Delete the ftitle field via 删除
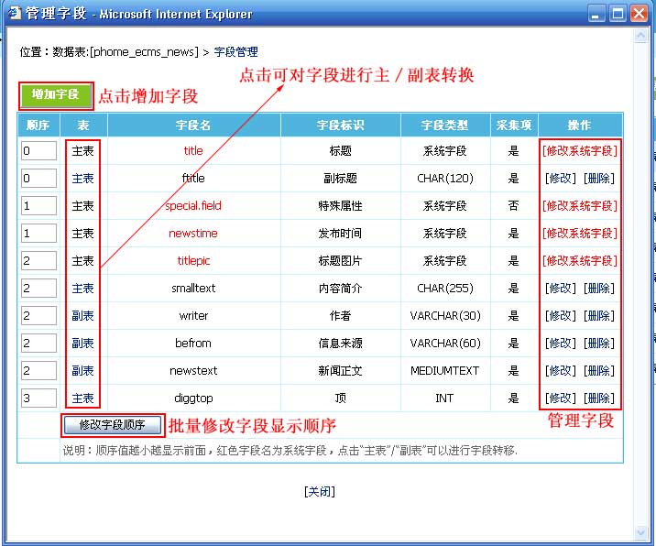 [598, 179]
